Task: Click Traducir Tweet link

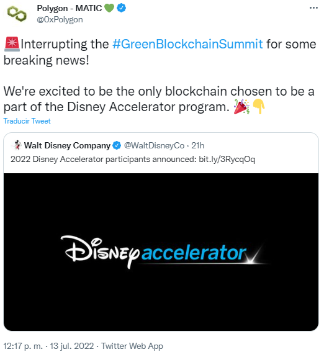Action: 27,121
